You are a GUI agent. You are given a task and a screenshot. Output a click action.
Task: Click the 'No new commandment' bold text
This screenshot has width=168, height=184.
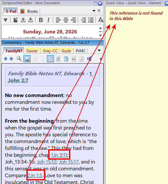[x=34, y=95]
